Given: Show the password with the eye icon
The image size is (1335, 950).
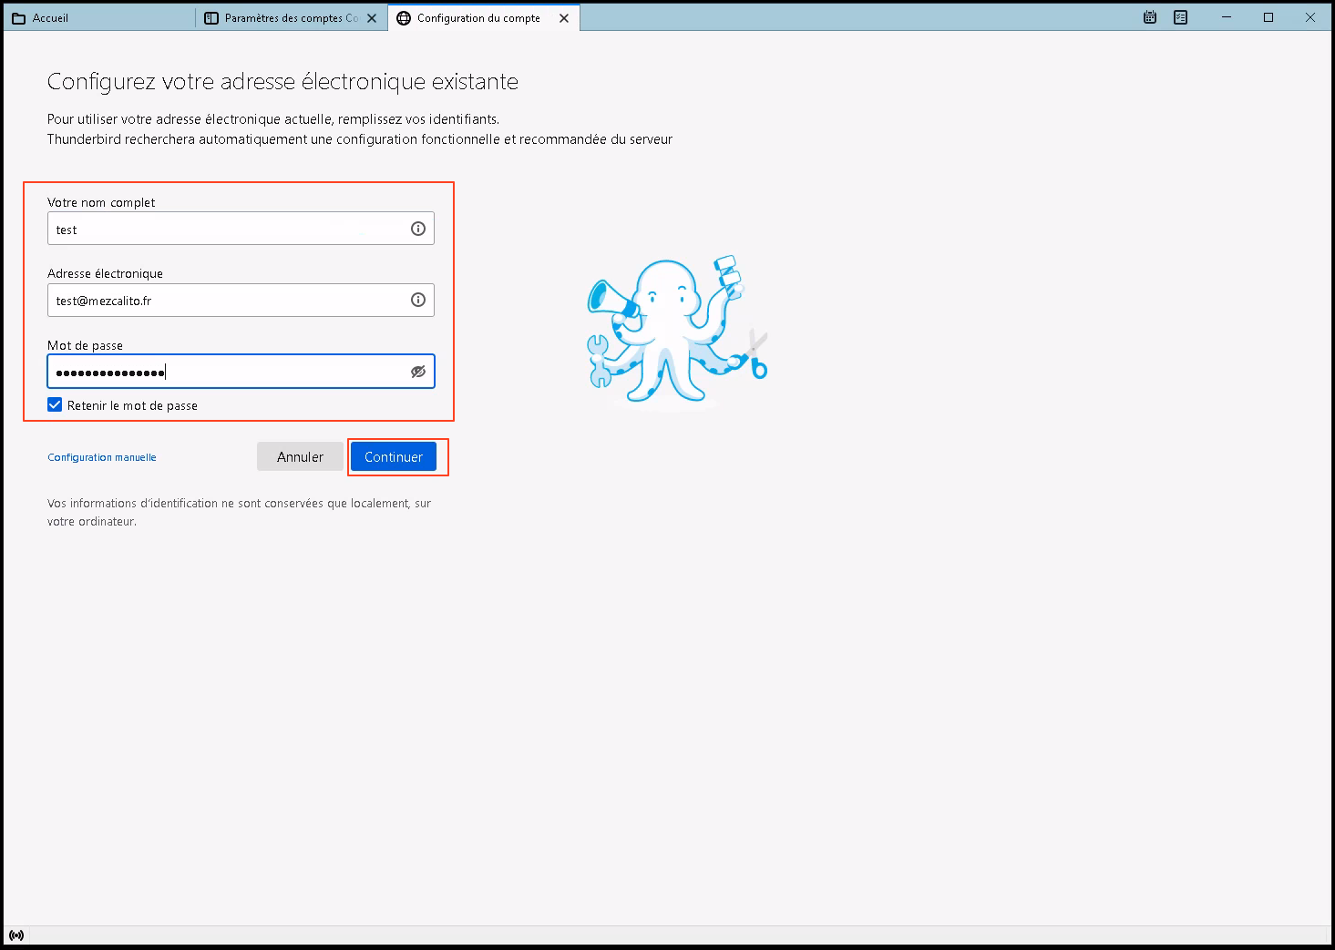Looking at the screenshot, I should (x=418, y=372).
